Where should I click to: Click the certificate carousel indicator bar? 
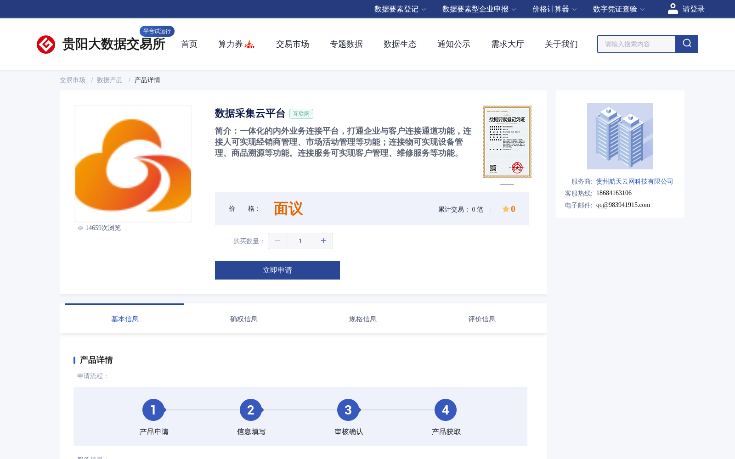click(x=507, y=185)
